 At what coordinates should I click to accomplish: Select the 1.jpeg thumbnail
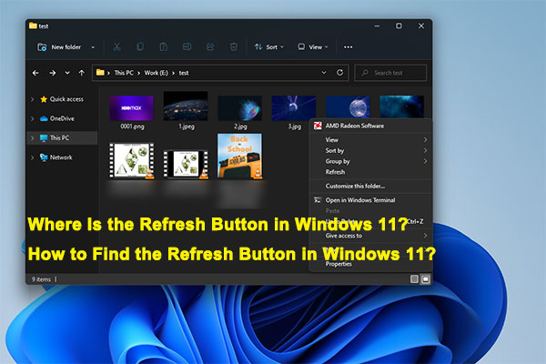pyautogui.click(x=186, y=106)
